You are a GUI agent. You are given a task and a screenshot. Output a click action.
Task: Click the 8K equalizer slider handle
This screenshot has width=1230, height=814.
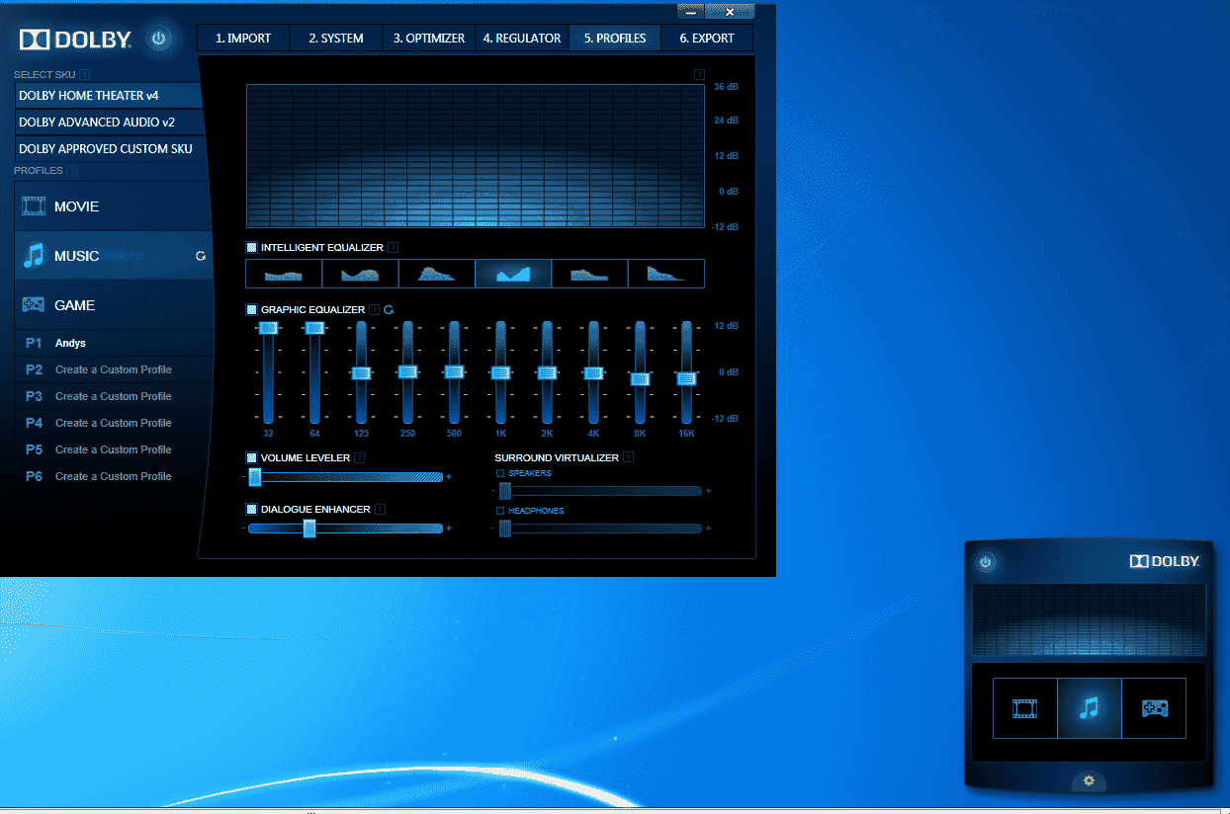click(640, 378)
